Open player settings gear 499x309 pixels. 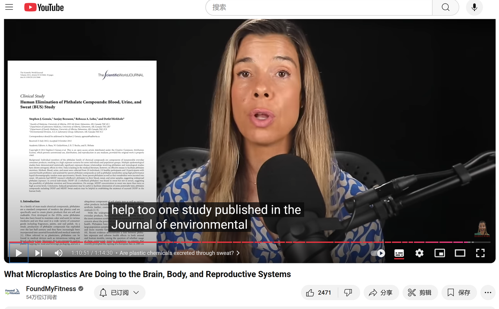tap(419, 253)
